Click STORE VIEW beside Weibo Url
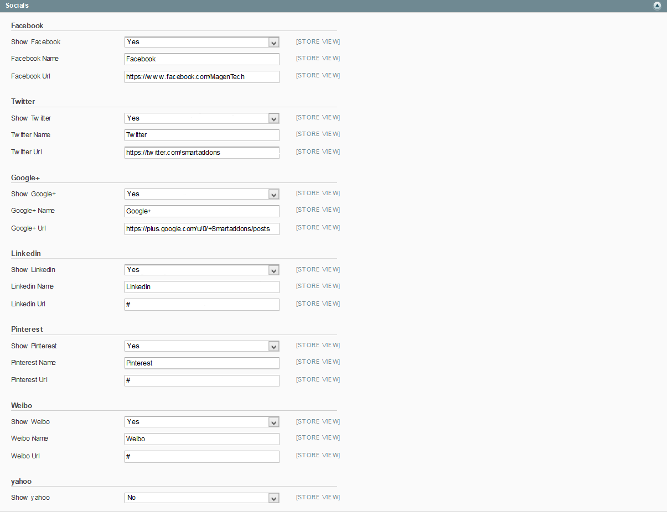This screenshot has height=512, width=667. (x=318, y=455)
